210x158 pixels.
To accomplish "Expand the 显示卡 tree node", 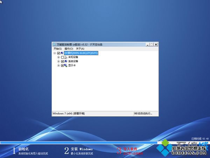I will pyautogui.click(x=58, y=66).
